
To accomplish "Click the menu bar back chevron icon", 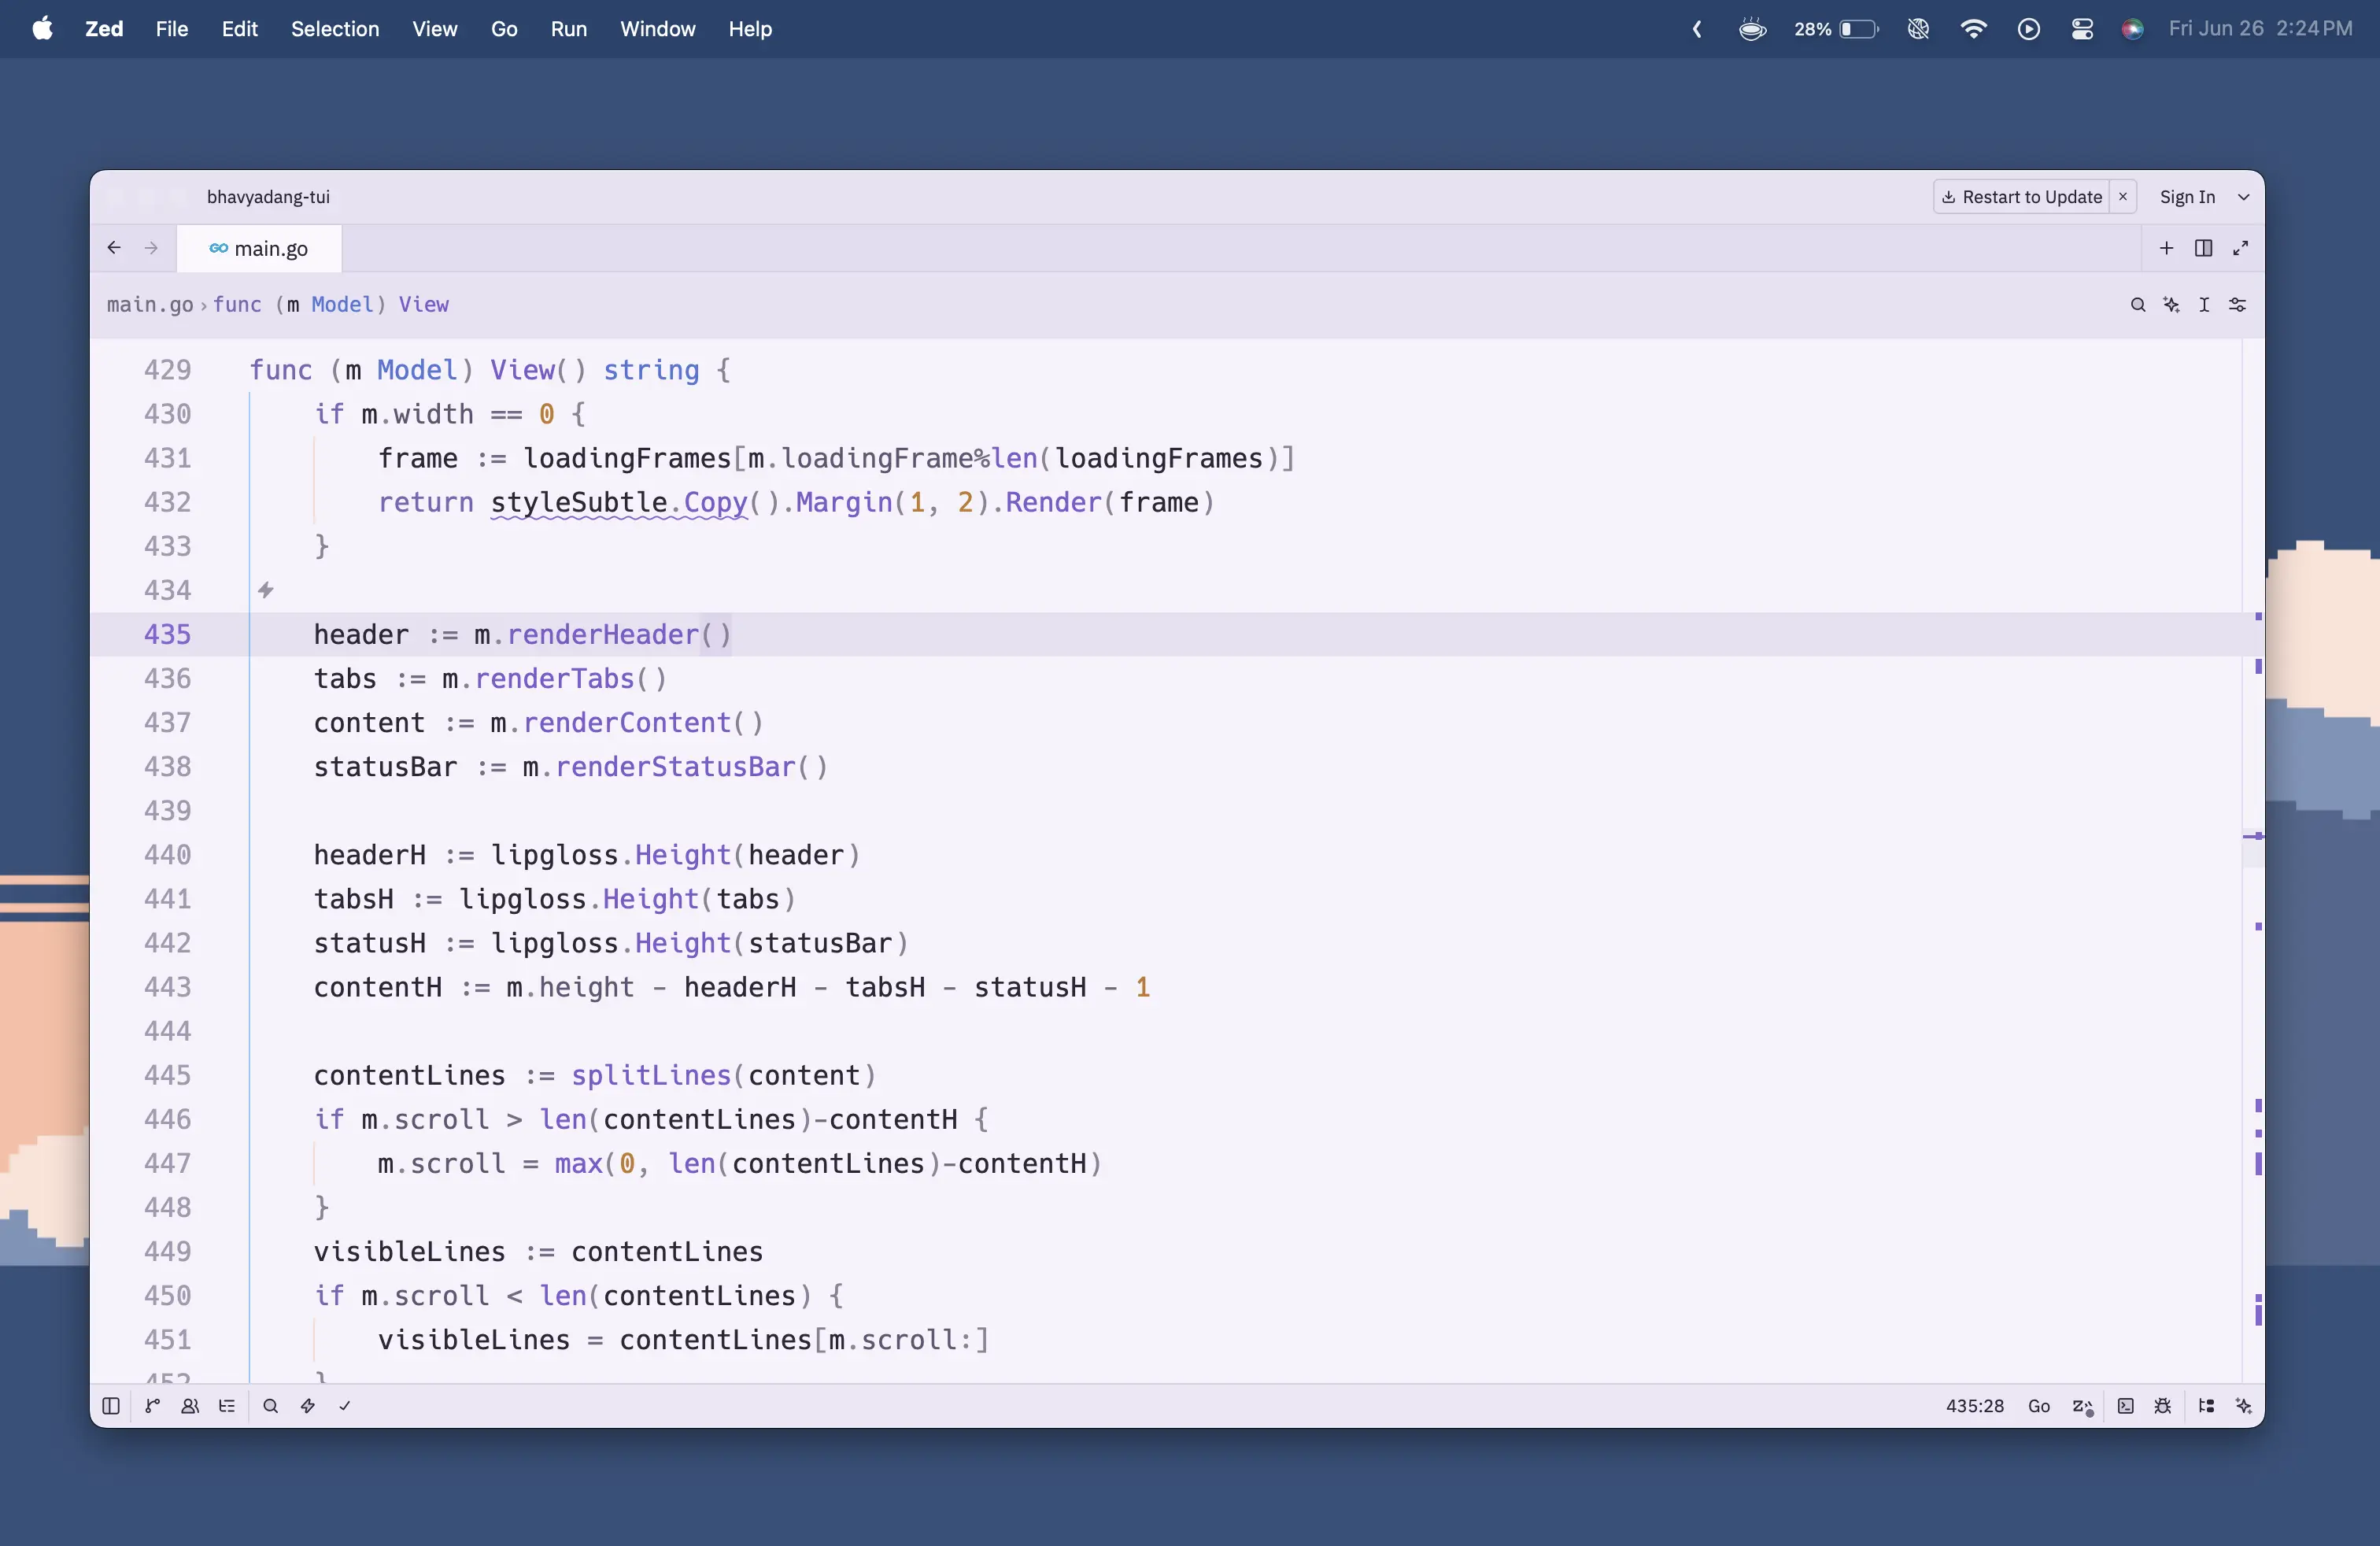I will 1697,29.
